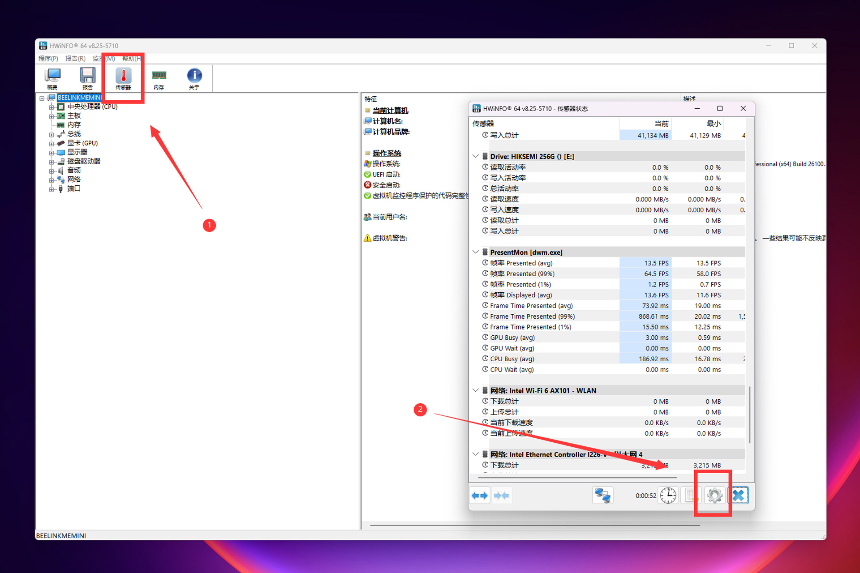
Task: Click the 磁盘驱动器 drive icon
Action: 60,161
